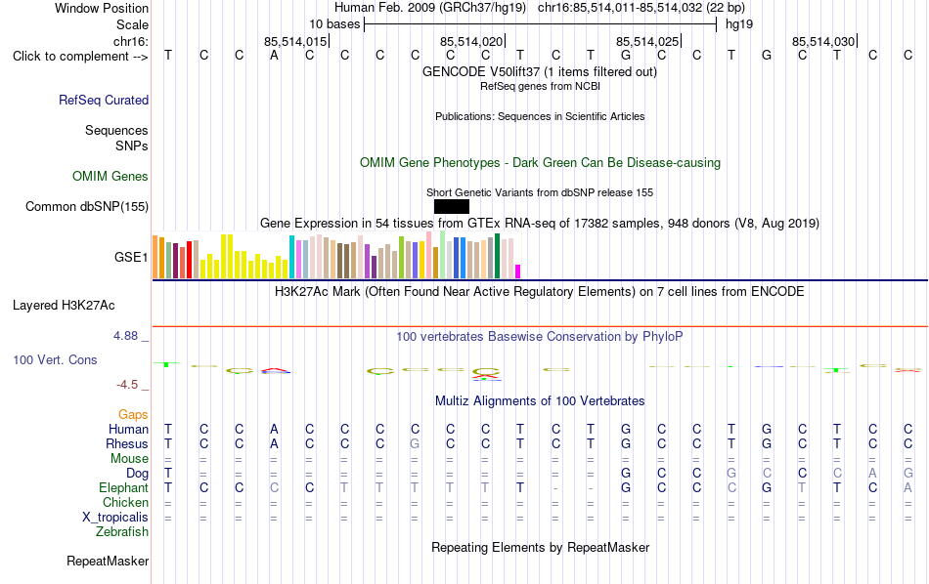The width and height of the screenshot is (929, 584).
Task: Click the cyan bar in GSE1 expression chart
Action: tap(291, 257)
